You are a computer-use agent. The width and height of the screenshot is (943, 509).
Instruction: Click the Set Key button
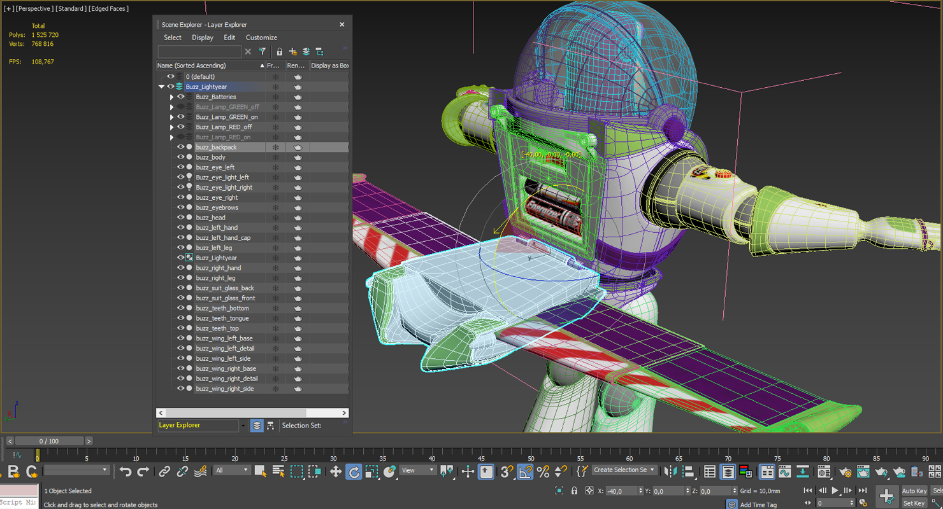tap(915, 503)
